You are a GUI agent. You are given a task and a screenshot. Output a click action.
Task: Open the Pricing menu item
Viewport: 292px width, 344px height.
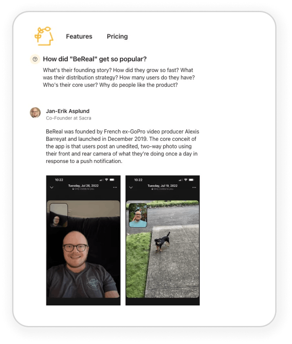pos(117,36)
